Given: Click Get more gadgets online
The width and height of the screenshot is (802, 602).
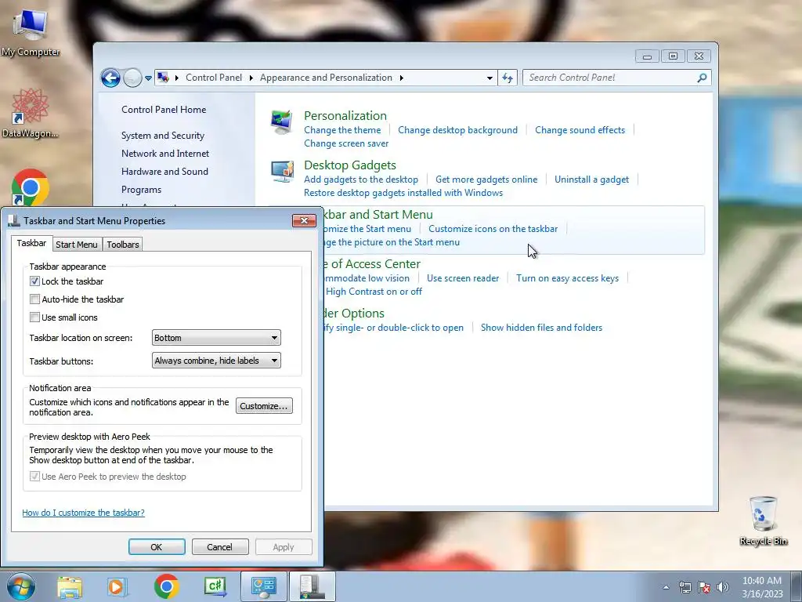Looking at the screenshot, I should pos(486,180).
